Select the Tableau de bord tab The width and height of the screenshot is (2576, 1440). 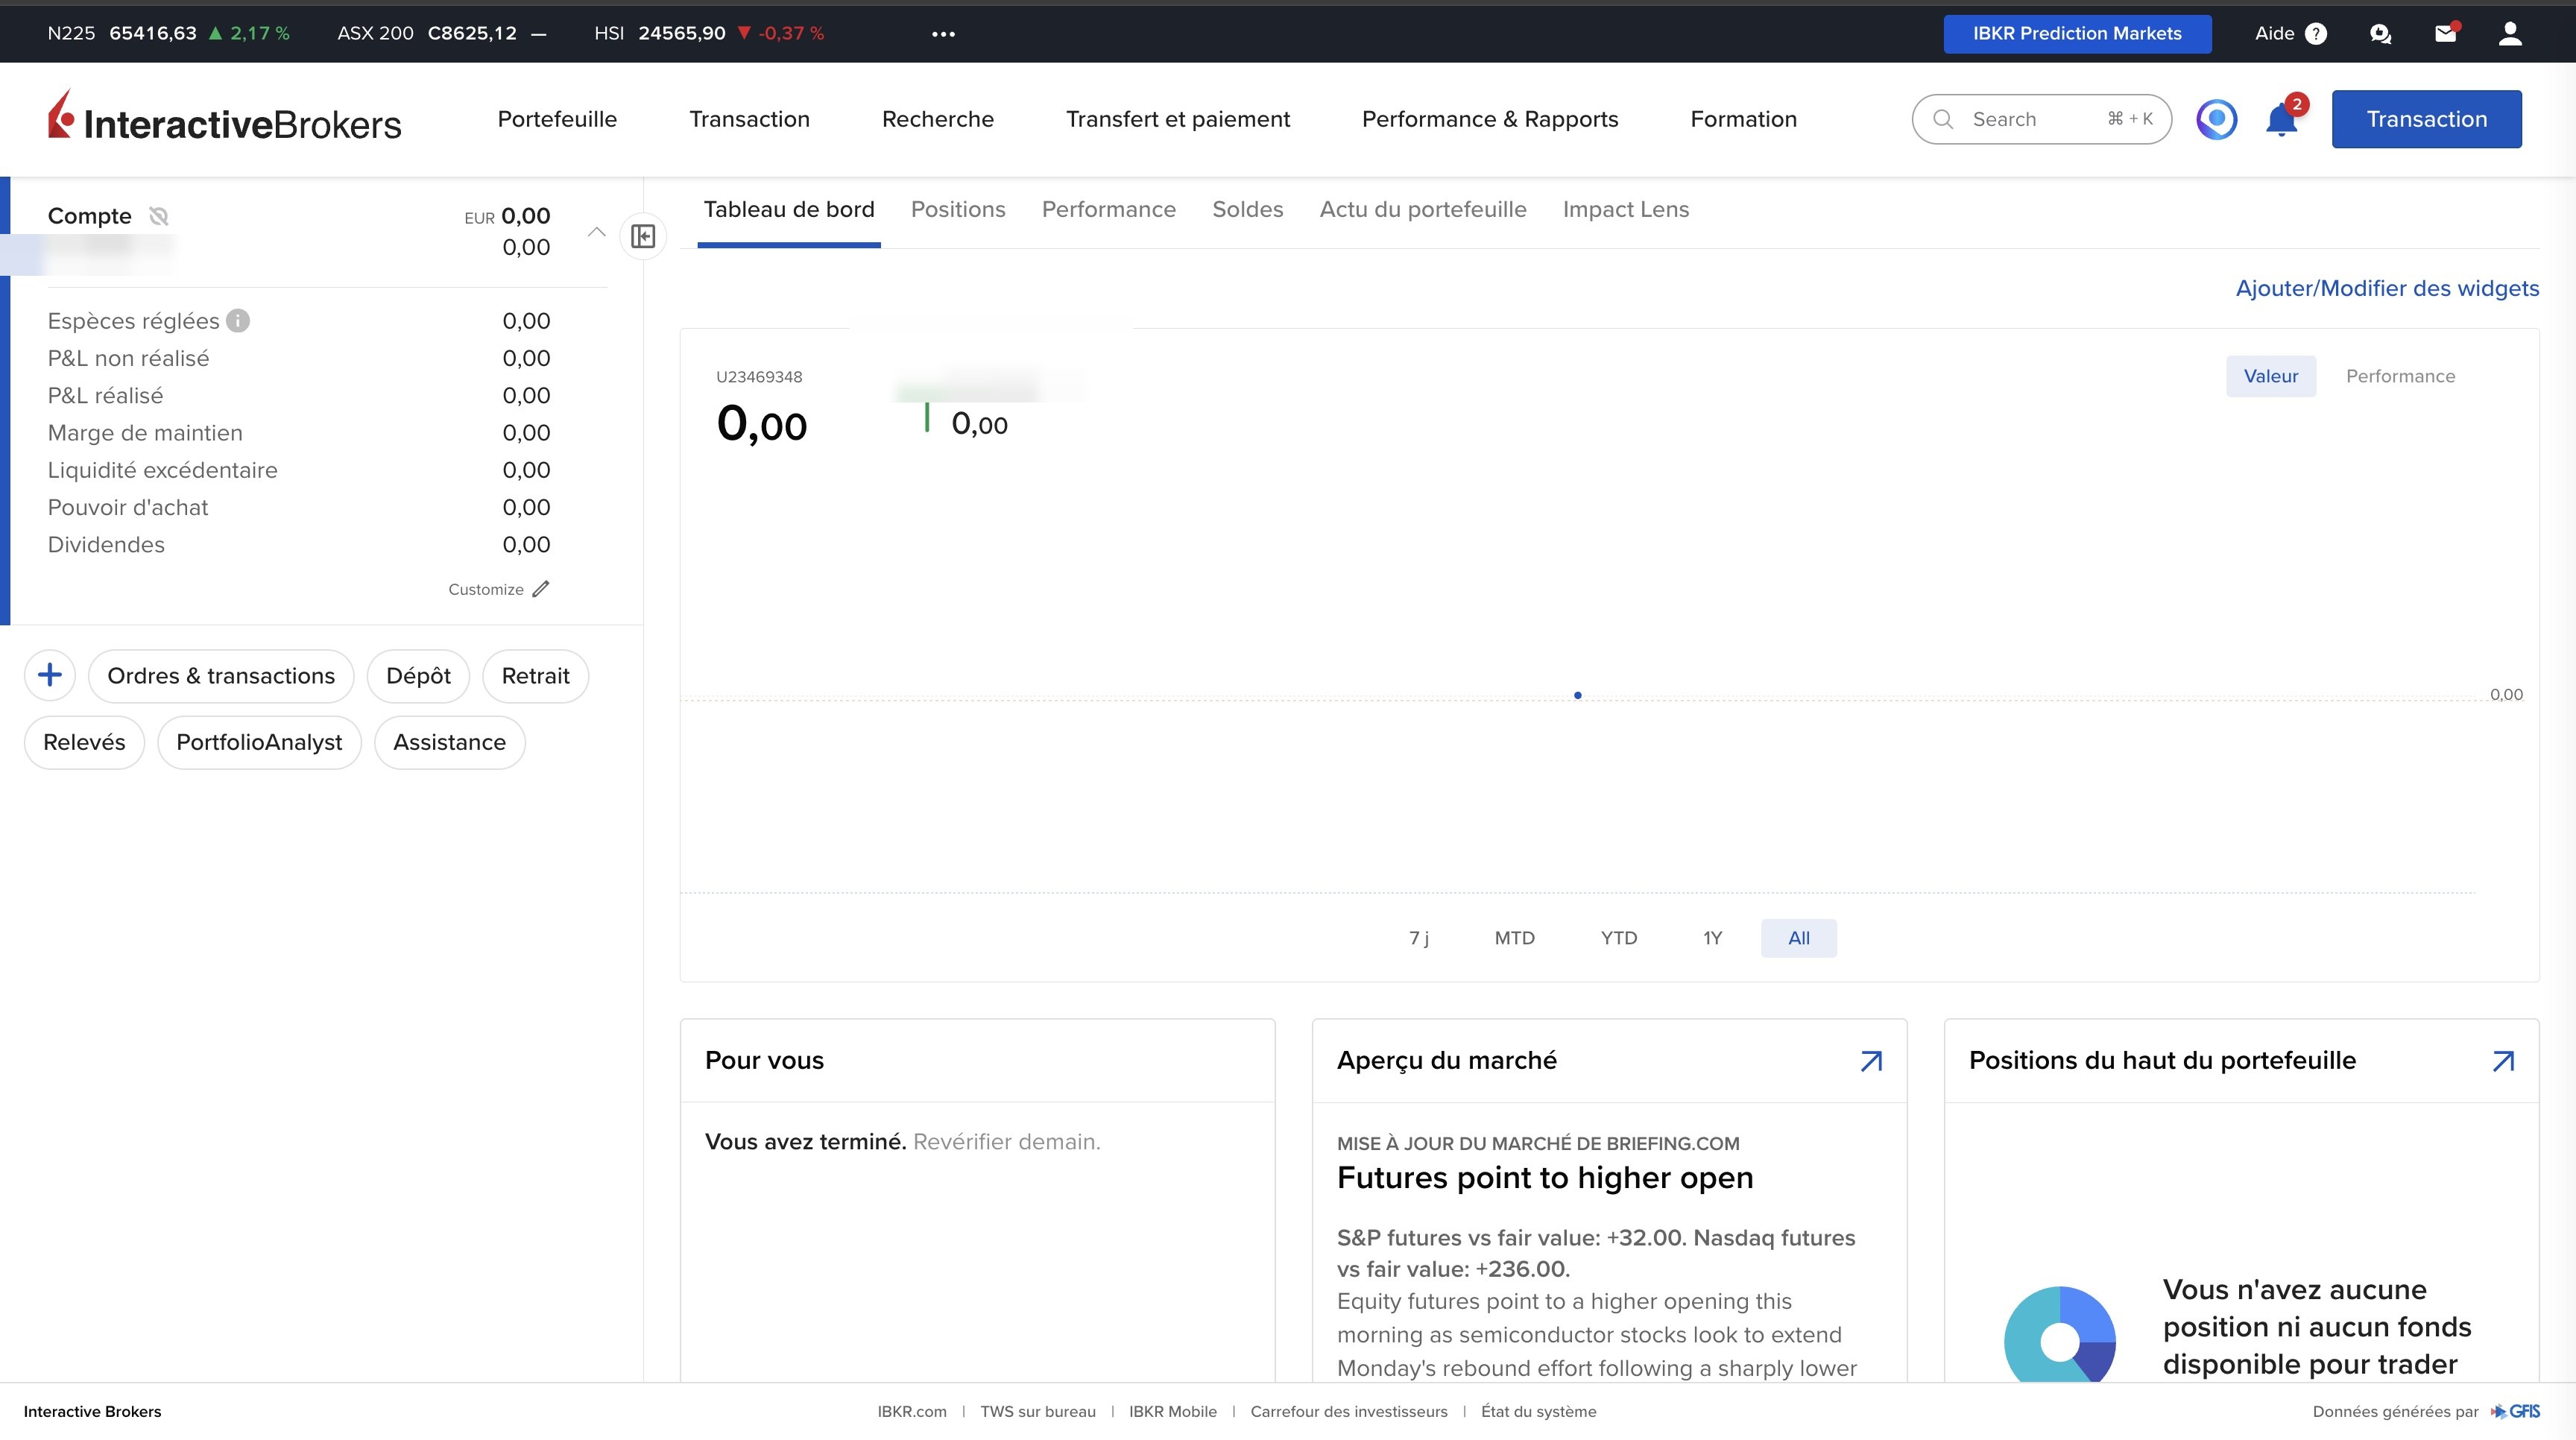click(x=789, y=210)
